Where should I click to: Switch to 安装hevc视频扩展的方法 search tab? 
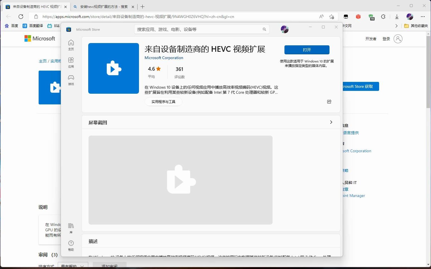click(104, 7)
